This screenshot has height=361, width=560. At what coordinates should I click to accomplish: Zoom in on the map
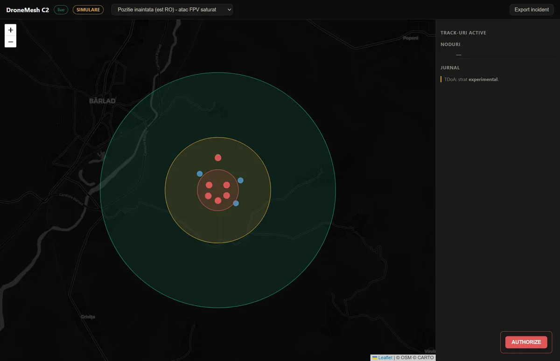point(10,30)
